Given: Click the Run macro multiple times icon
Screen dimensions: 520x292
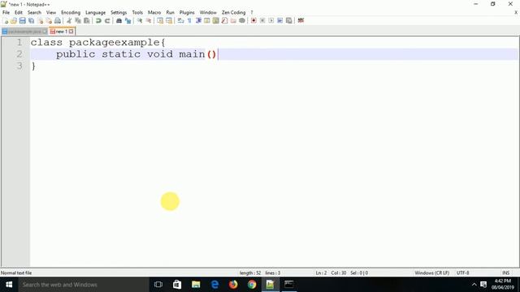Looking at the screenshot, I should coord(279,20).
